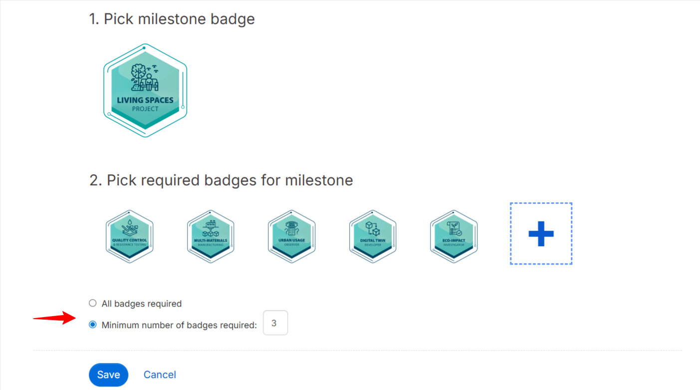Click the "1. Pick milestone badge" heading
This screenshot has width=700, height=390.
point(172,19)
